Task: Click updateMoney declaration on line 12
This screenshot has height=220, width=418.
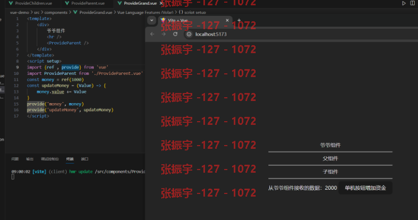Action: pyautogui.click(x=55, y=86)
